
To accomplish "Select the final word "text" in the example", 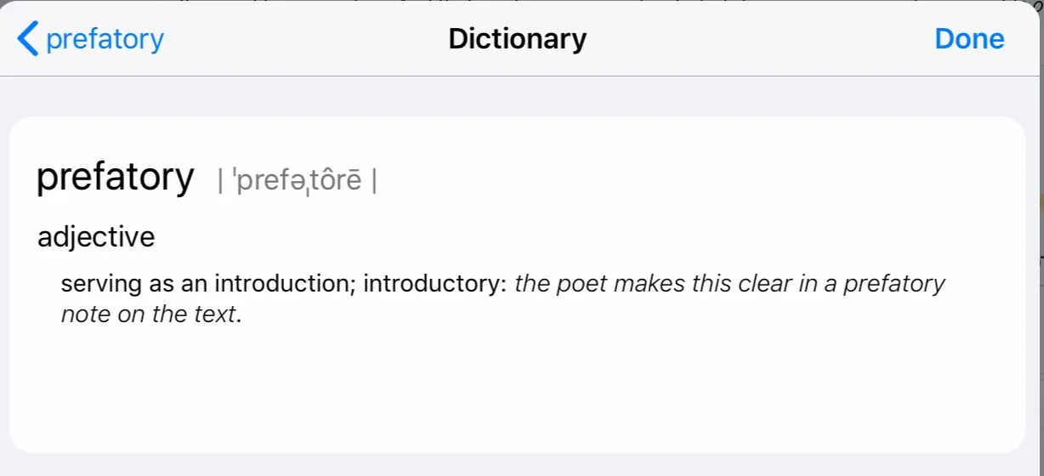I will (x=213, y=314).
